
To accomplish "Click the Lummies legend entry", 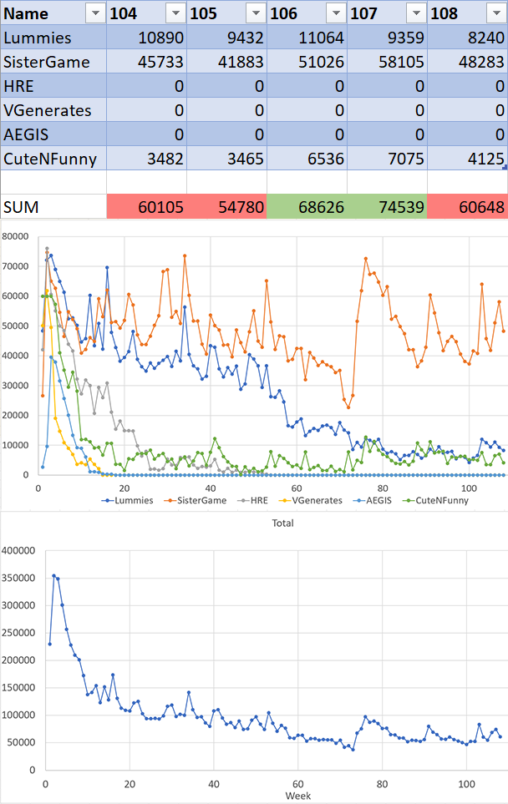I will [128, 500].
